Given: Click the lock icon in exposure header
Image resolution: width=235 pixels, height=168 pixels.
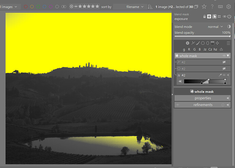Looking at the screenshot, I should click(x=204, y=16).
